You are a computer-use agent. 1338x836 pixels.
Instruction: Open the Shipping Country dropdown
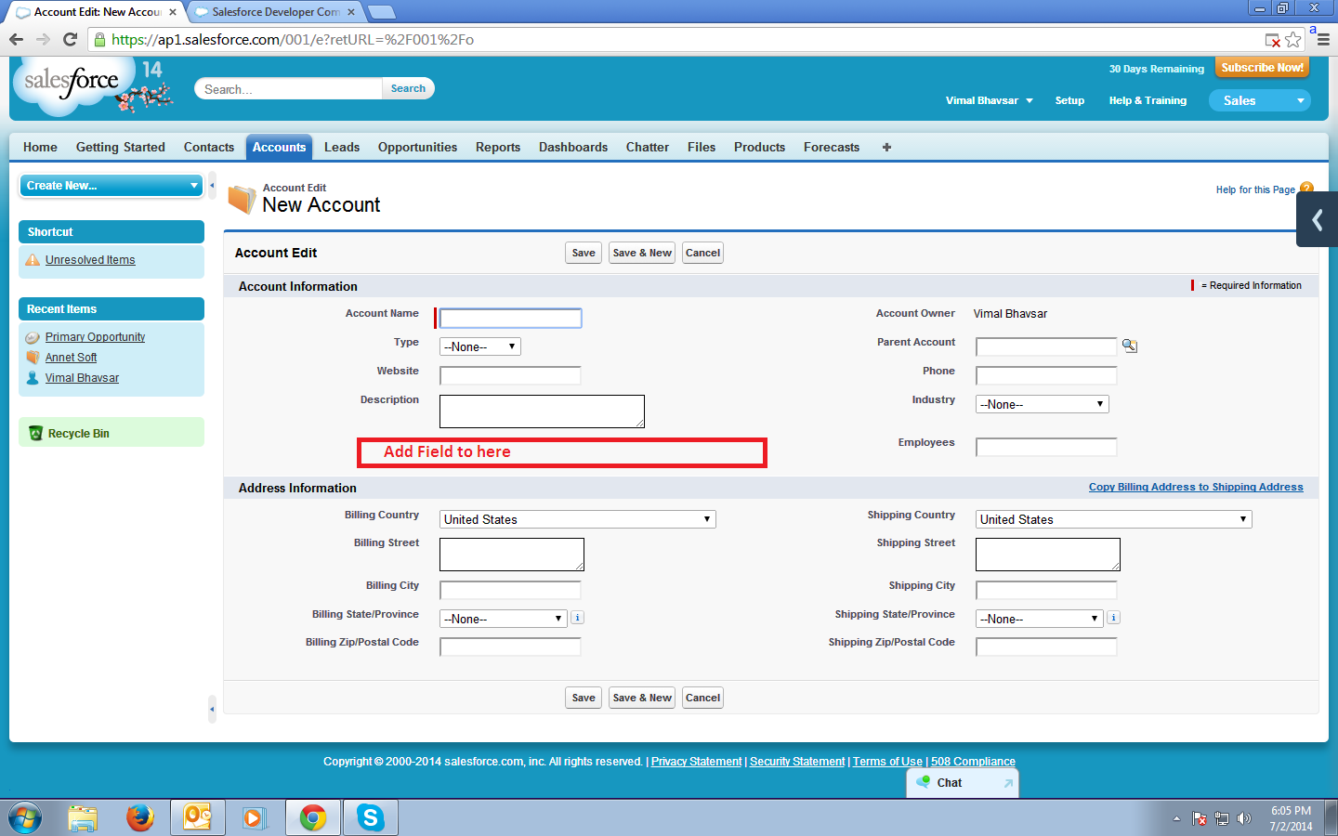(1113, 519)
